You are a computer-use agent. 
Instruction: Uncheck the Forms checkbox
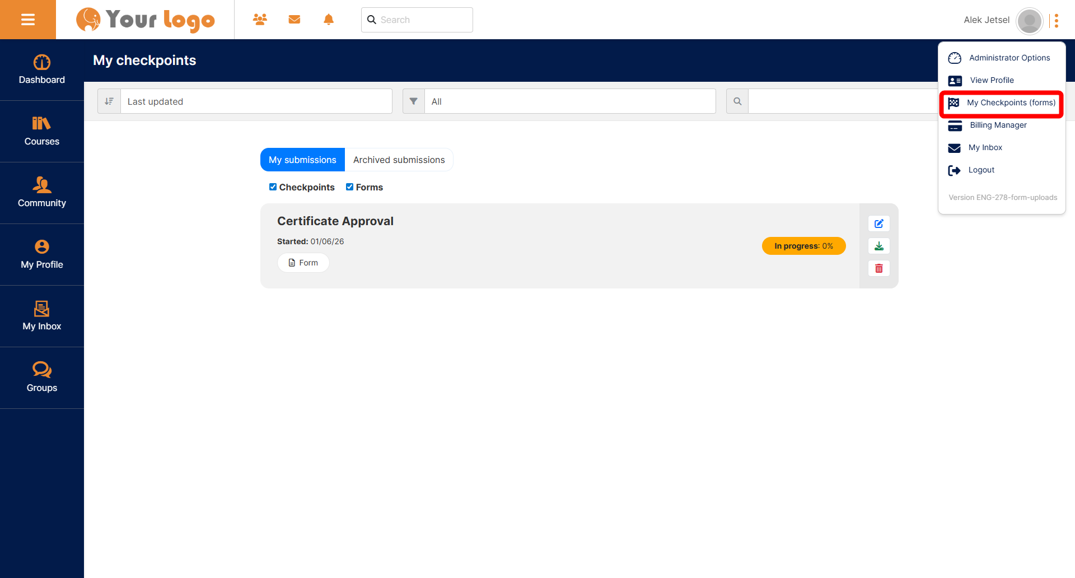point(349,187)
